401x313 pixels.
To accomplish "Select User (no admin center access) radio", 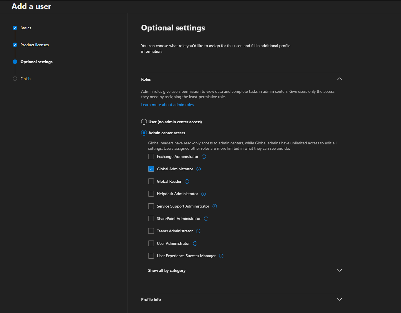I will tap(144, 122).
